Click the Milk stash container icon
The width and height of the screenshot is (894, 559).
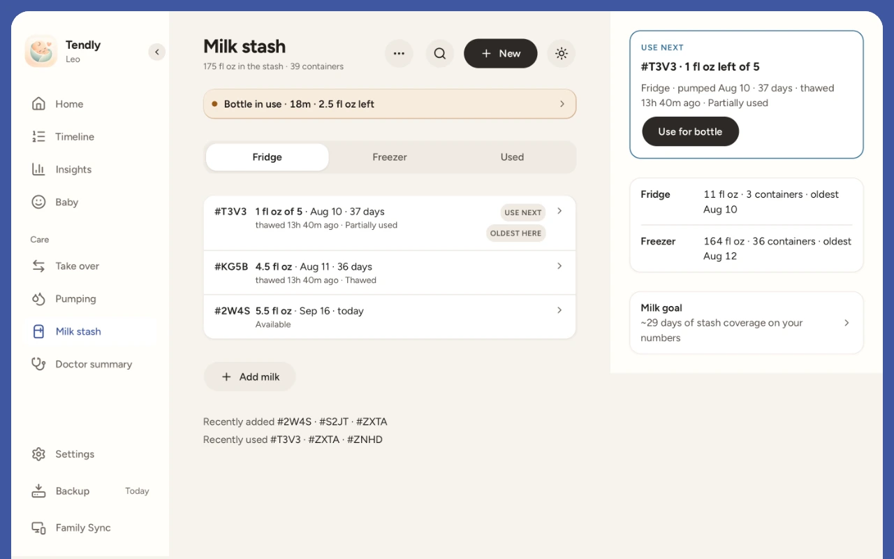point(39,332)
